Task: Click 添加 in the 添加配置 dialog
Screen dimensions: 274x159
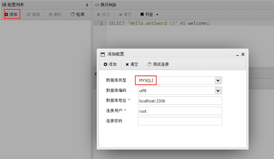Action: point(110,64)
